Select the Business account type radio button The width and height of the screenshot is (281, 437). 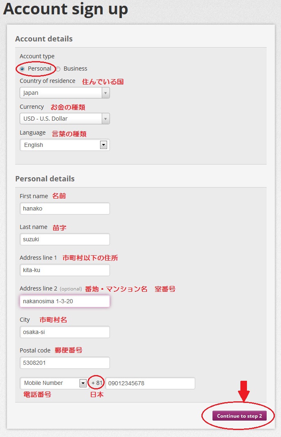pyautogui.click(x=58, y=69)
